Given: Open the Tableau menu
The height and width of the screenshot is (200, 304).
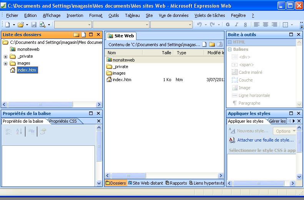Looking at the screenshot, I should tap(133, 15).
